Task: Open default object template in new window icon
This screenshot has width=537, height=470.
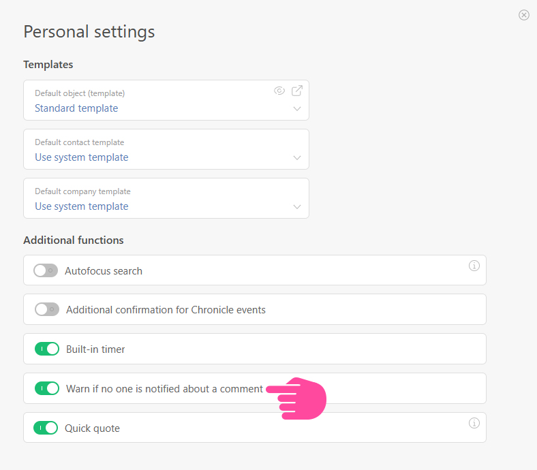Action: coord(297,91)
